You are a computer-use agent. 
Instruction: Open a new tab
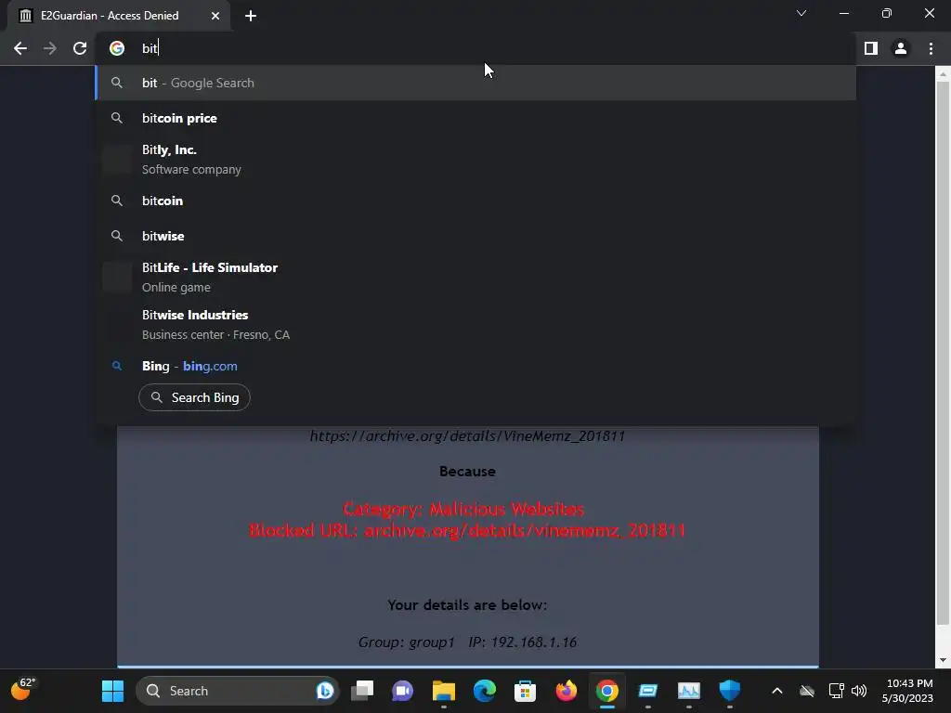[251, 16]
